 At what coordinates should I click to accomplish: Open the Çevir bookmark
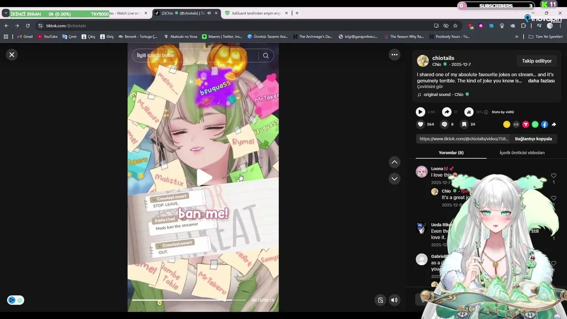(70, 37)
